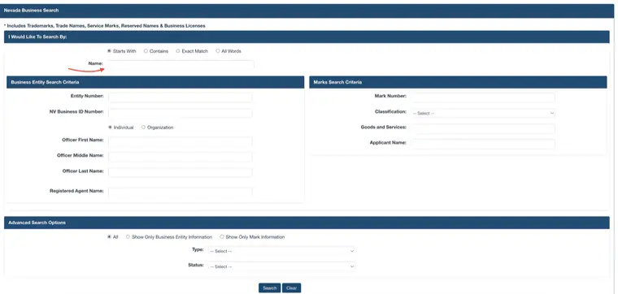Click the Marks Search Criteria heading
Screen dimensions: 618x294
click(337, 82)
